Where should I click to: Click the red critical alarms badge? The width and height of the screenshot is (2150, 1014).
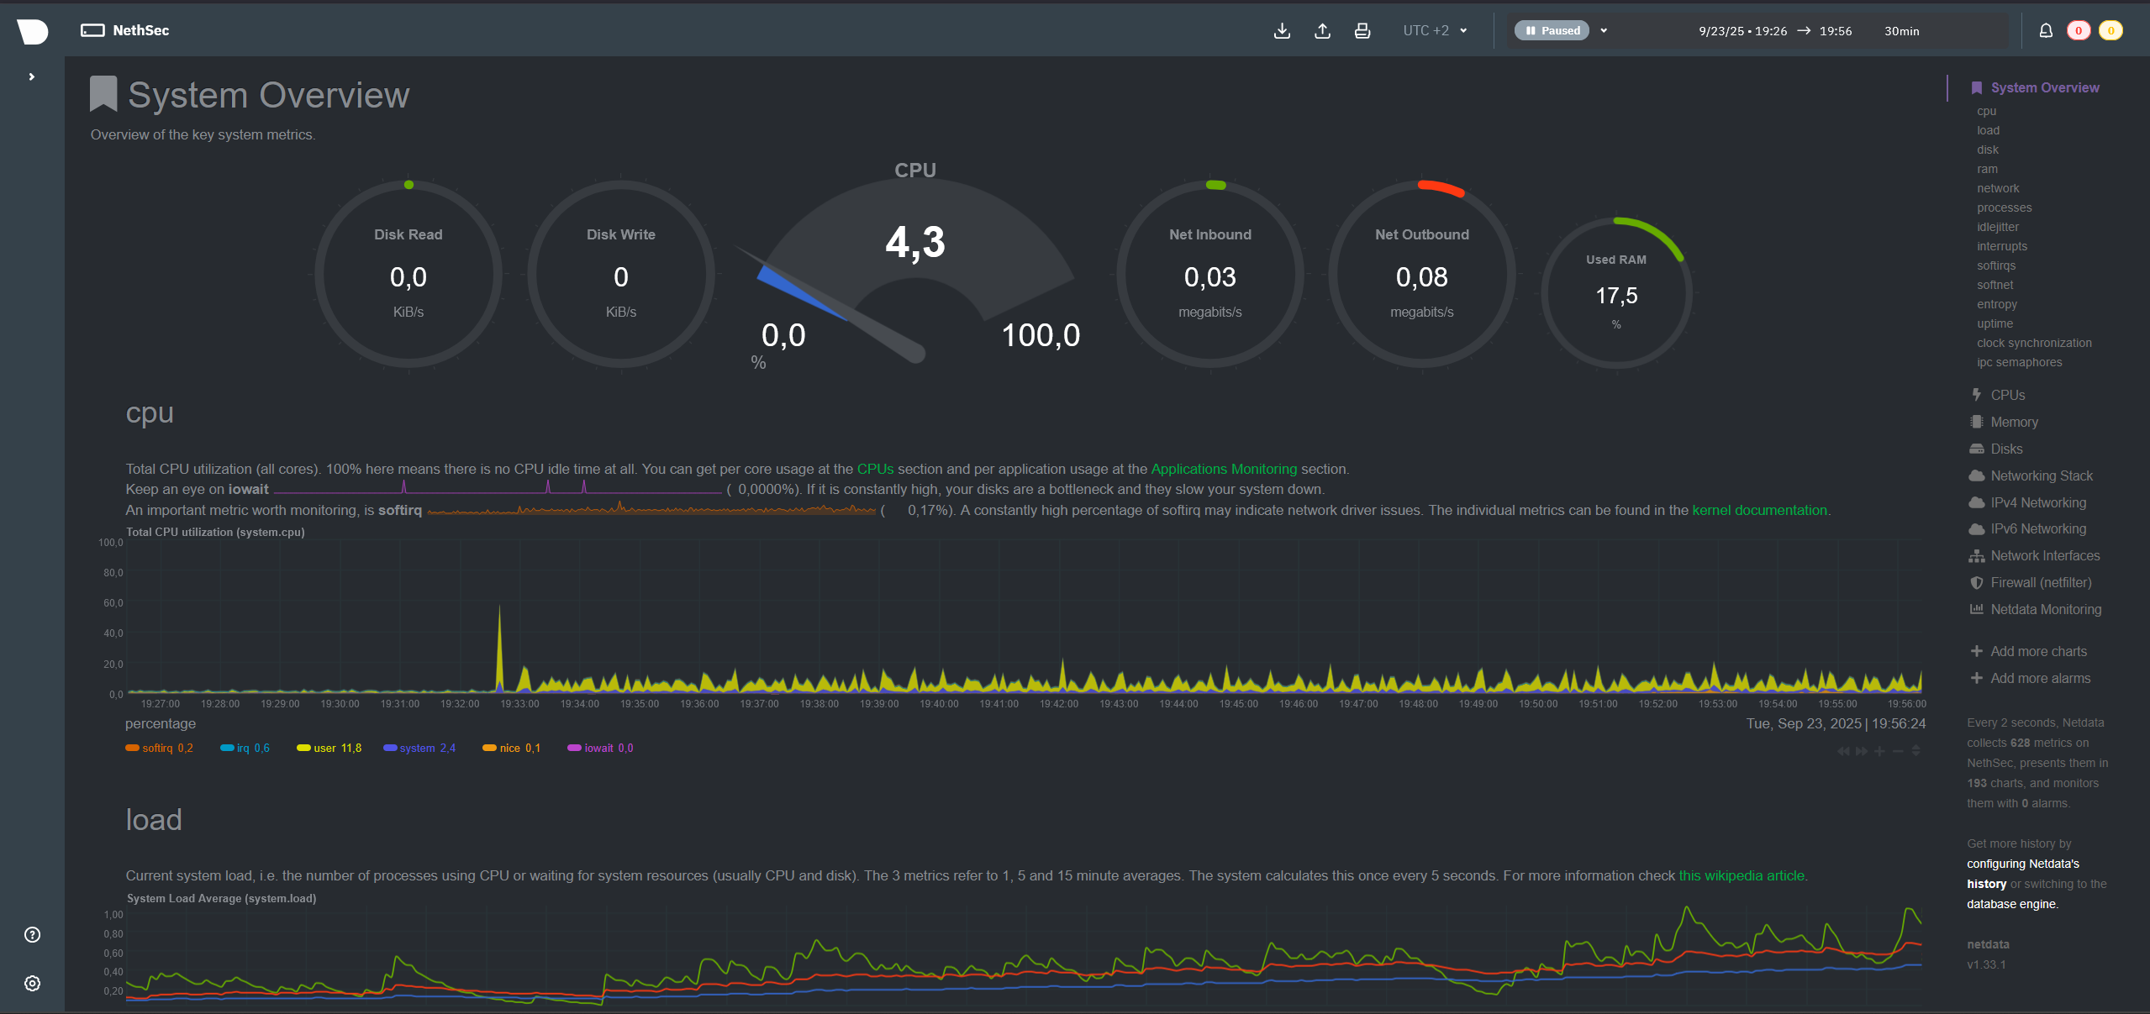click(x=2079, y=31)
